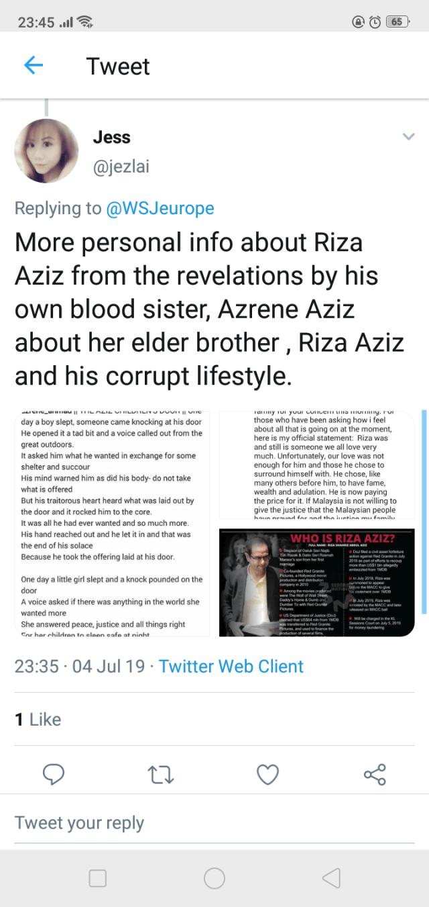
Task: Tap the share icon
Action: [375, 775]
